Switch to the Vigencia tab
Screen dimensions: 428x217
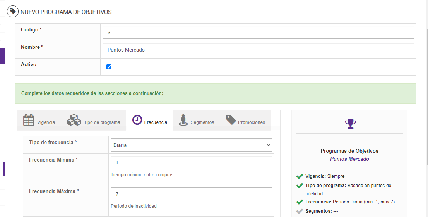coord(39,121)
